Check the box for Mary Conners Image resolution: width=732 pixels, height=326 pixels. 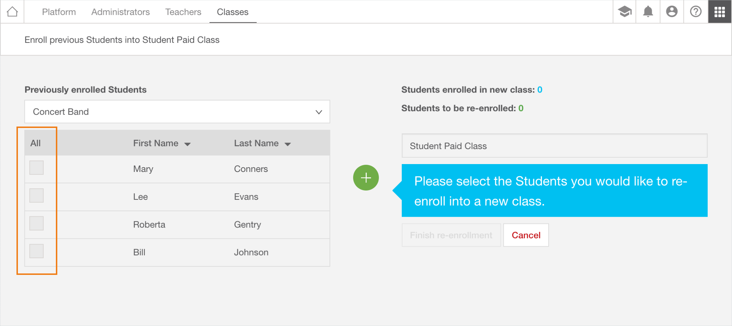pos(37,168)
